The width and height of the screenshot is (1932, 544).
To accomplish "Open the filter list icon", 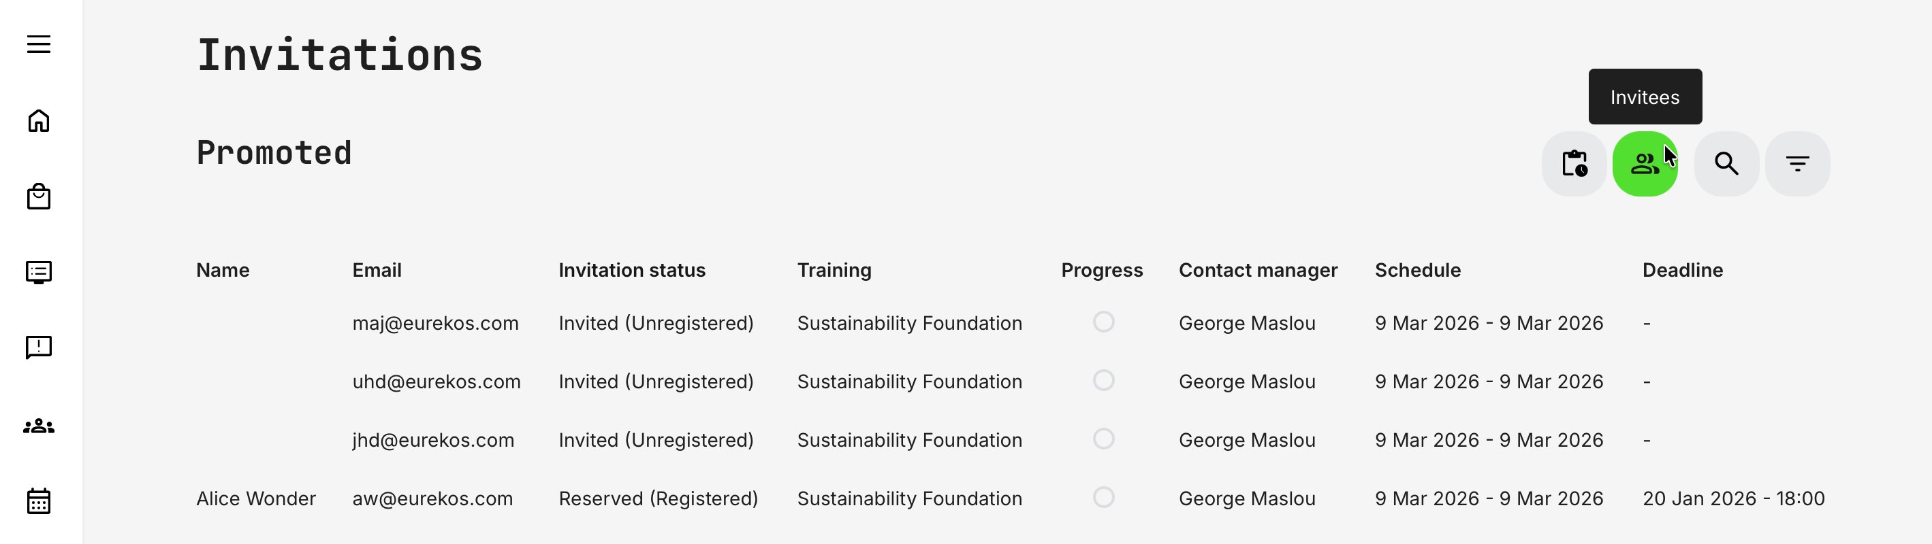I will point(1797,164).
